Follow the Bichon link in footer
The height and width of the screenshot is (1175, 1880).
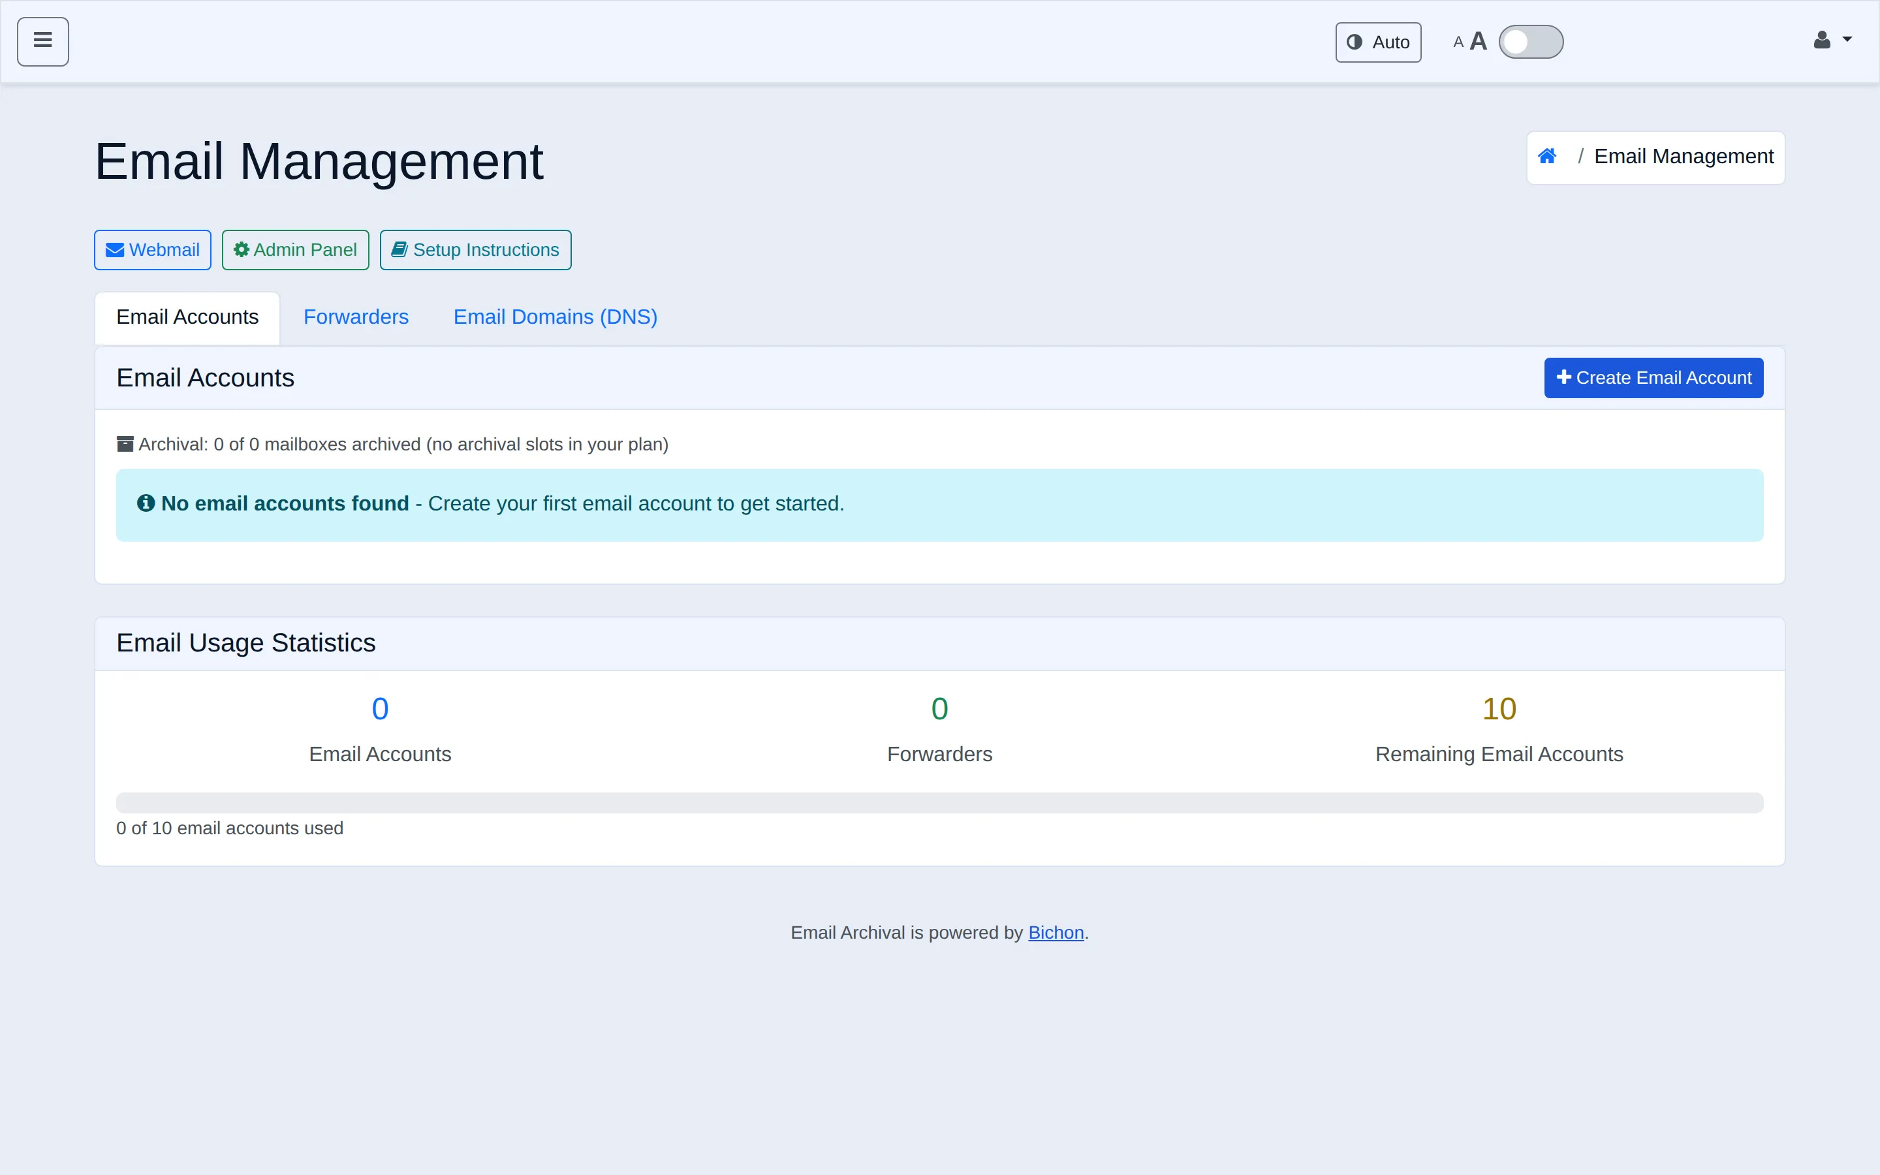tap(1056, 933)
